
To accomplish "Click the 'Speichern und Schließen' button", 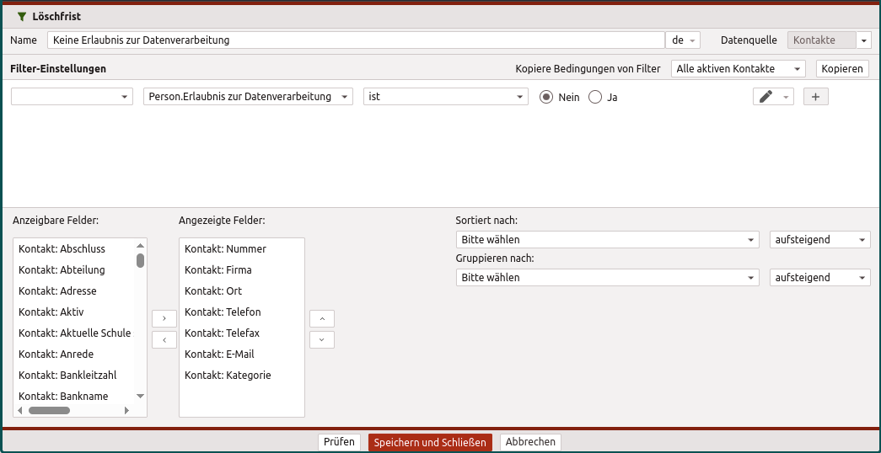I will pos(430,442).
